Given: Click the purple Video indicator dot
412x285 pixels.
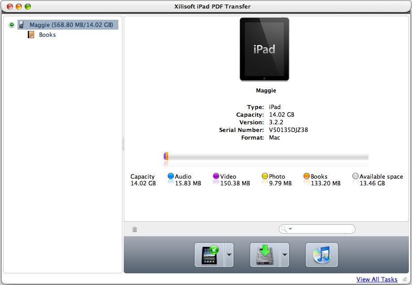Looking at the screenshot, I should [x=216, y=176].
